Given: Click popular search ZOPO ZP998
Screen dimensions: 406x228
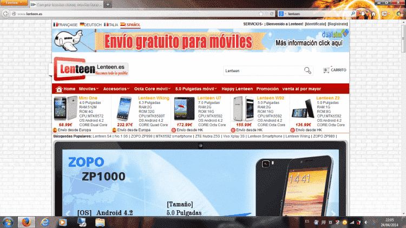Looking at the screenshot, I should click(x=142, y=136).
